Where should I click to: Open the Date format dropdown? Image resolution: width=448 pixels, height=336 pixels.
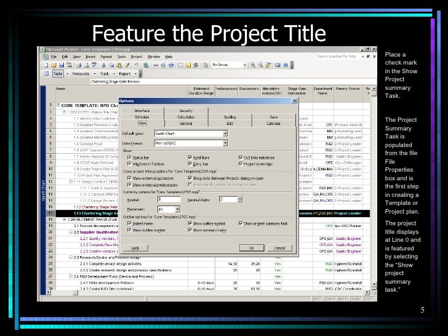(225, 143)
